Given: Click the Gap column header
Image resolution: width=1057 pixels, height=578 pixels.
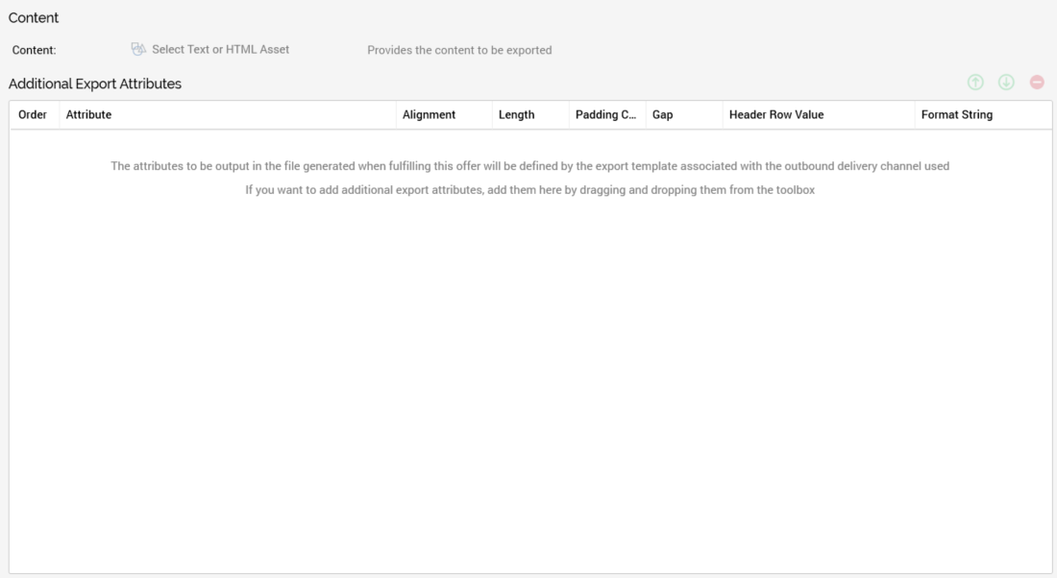Looking at the screenshot, I should click(x=662, y=114).
